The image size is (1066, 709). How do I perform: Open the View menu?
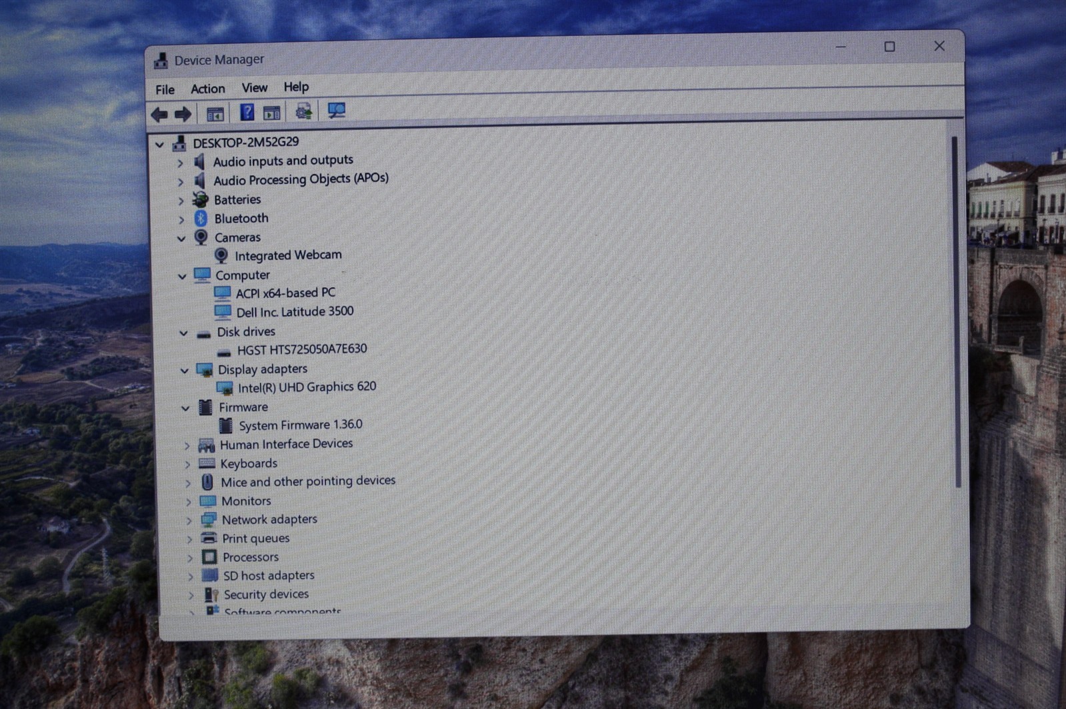point(255,87)
